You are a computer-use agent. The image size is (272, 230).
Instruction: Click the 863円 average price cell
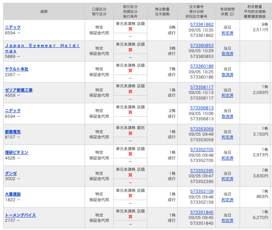262,196
